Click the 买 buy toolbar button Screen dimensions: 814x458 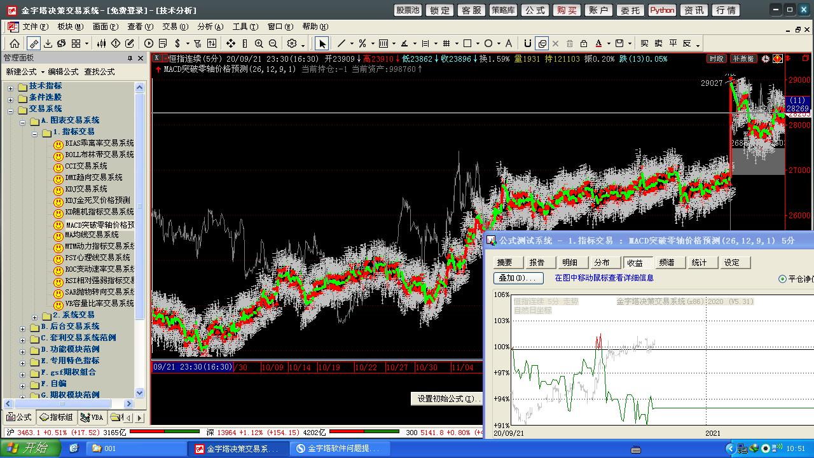coord(644,43)
